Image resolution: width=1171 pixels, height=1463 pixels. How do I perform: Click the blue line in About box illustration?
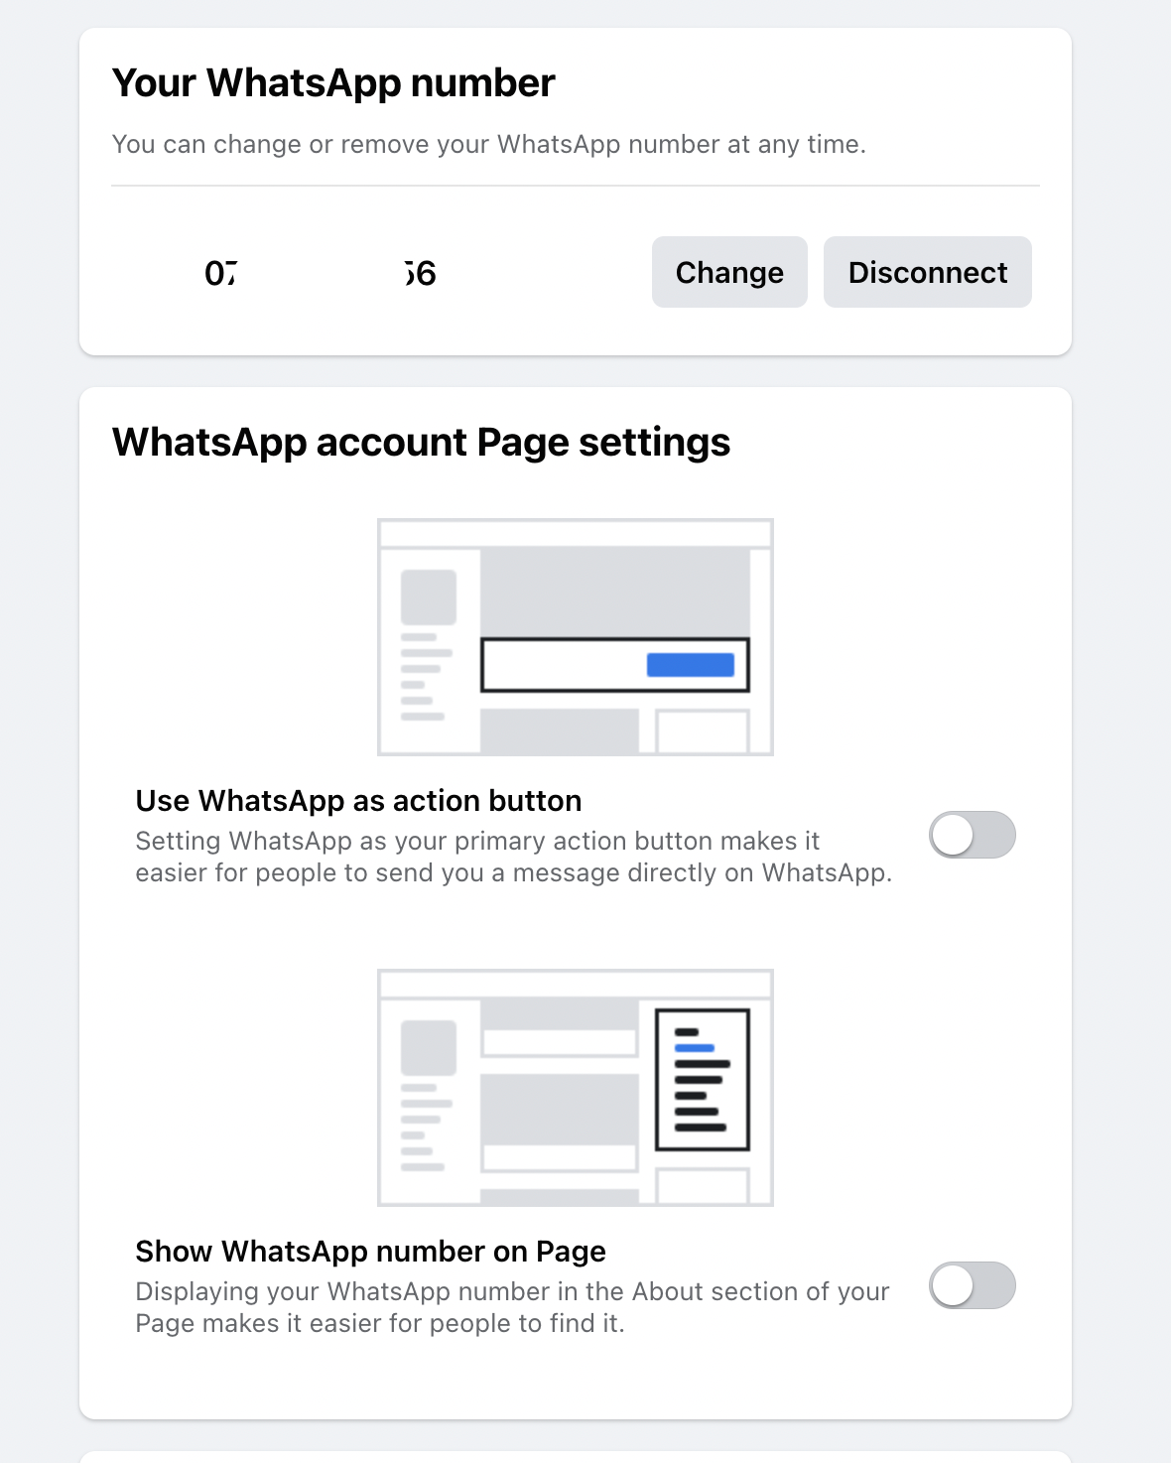[695, 1048]
